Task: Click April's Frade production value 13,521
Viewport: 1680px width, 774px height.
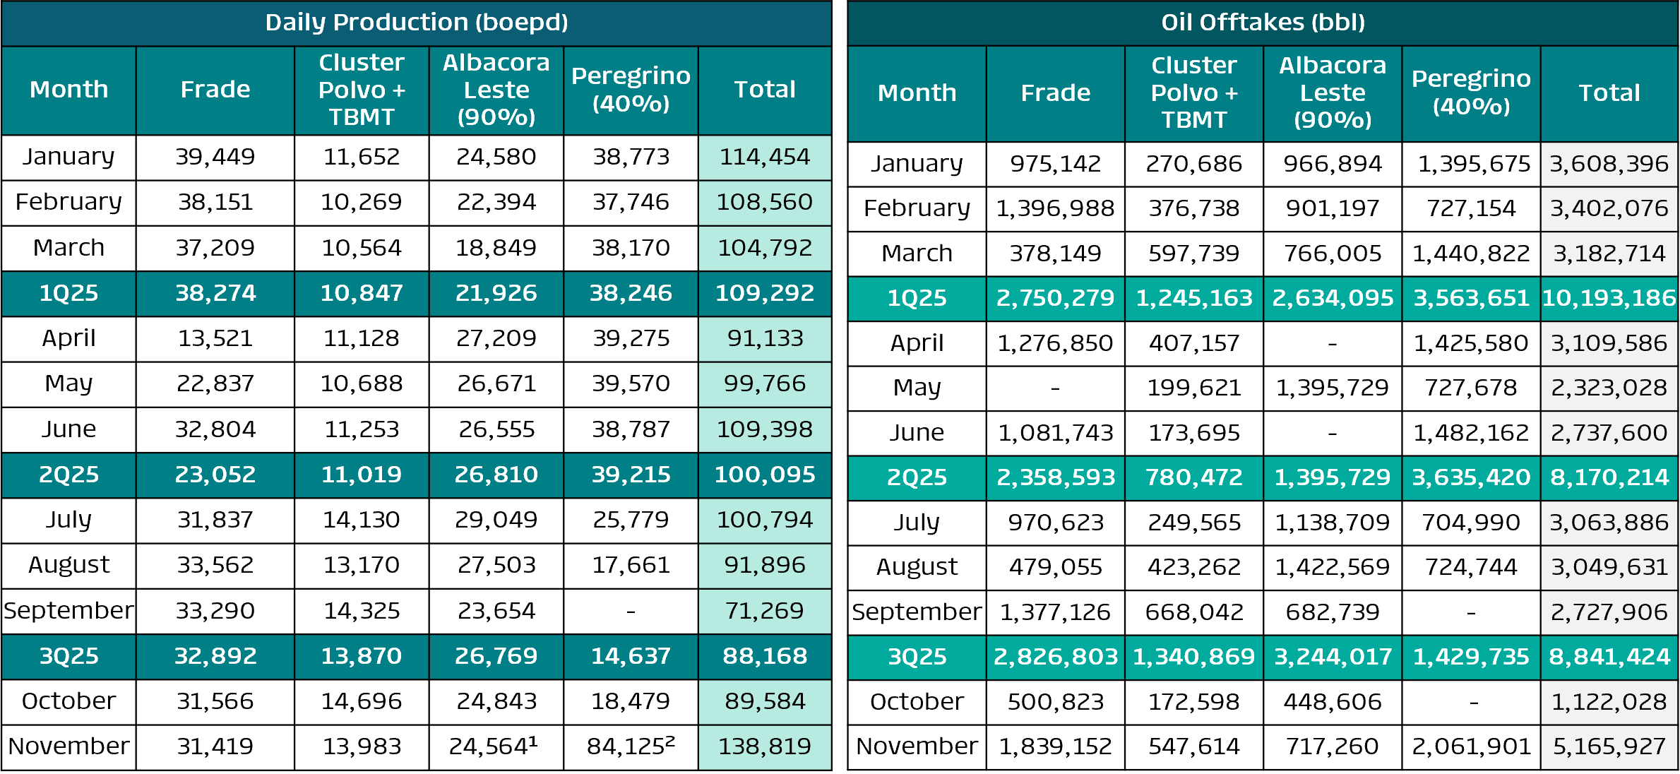Action: coord(215,338)
